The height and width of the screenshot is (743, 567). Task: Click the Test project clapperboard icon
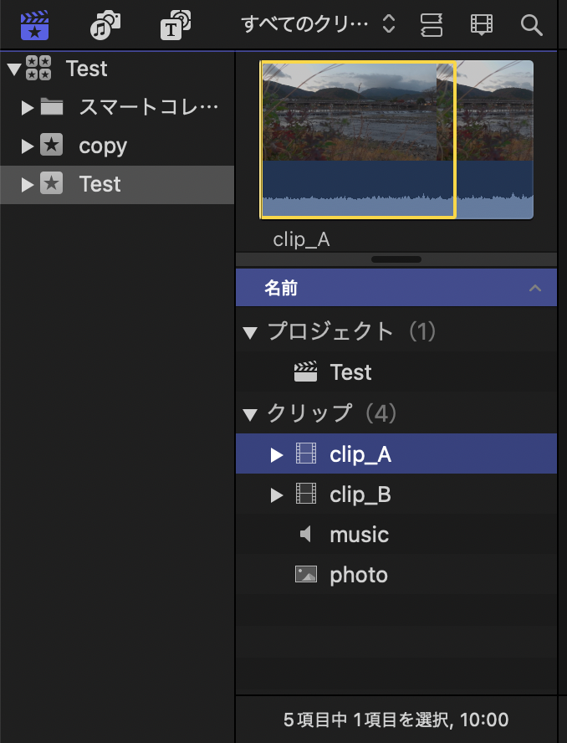point(306,372)
